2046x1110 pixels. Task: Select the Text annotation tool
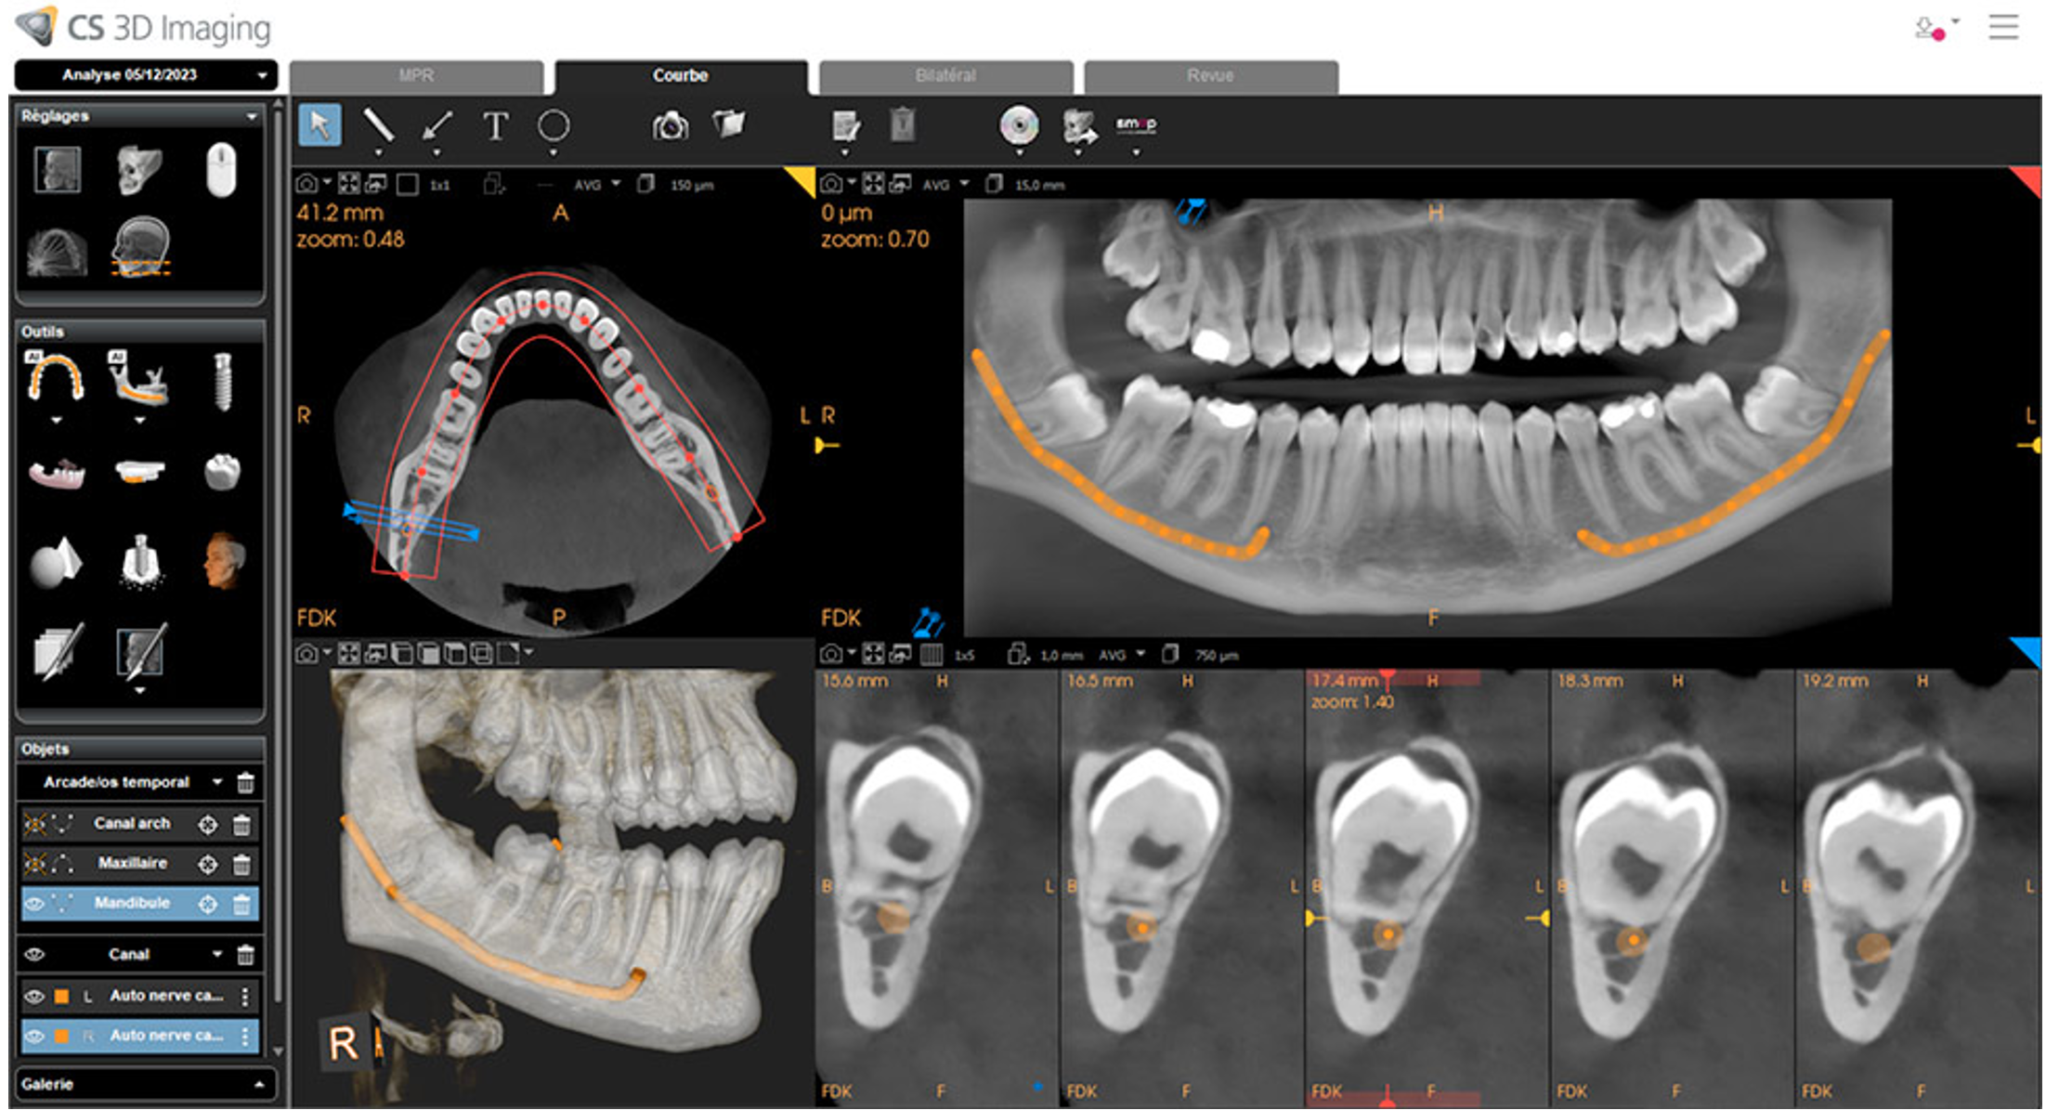(495, 124)
